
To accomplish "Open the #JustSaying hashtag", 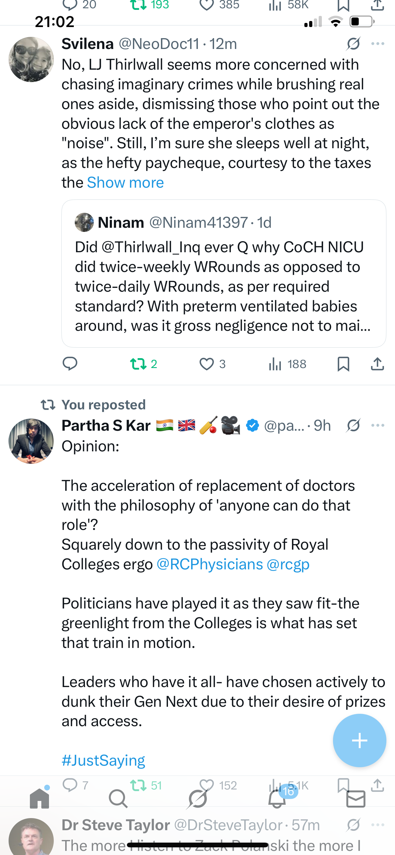I will tap(103, 760).
